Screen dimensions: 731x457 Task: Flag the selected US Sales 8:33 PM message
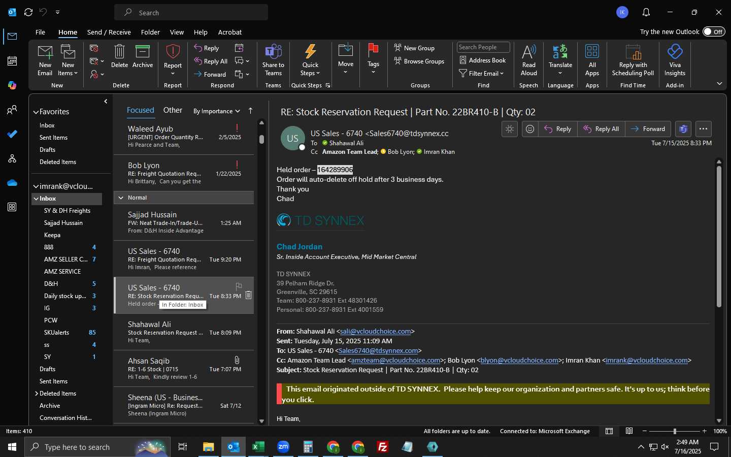[239, 286]
